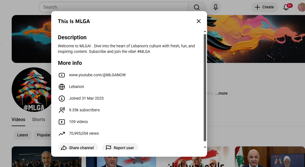The height and width of the screenshot is (167, 305).
Task: Open the notifications bell icon
Action: pyautogui.click(x=286, y=7)
